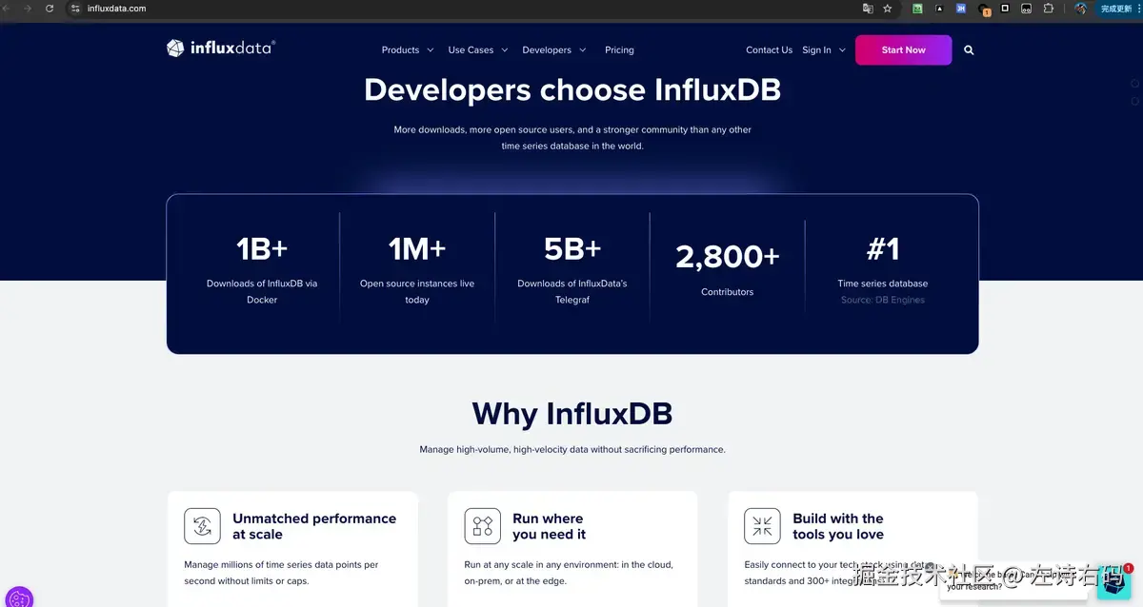Click the Sign In link
The image size is (1143, 607).
click(816, 50)
